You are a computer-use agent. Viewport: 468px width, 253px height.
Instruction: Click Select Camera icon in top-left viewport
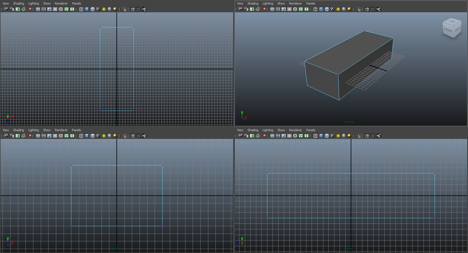[x=6, y=9]
